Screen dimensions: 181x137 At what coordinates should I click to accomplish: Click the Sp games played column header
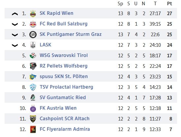[120, 4]
